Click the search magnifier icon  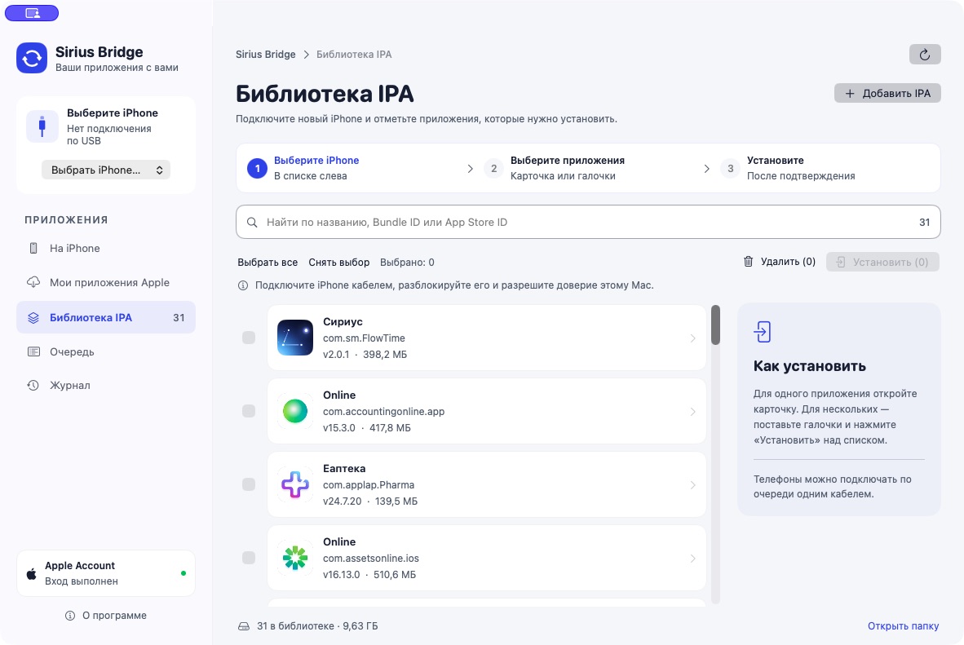pos(252,223)
